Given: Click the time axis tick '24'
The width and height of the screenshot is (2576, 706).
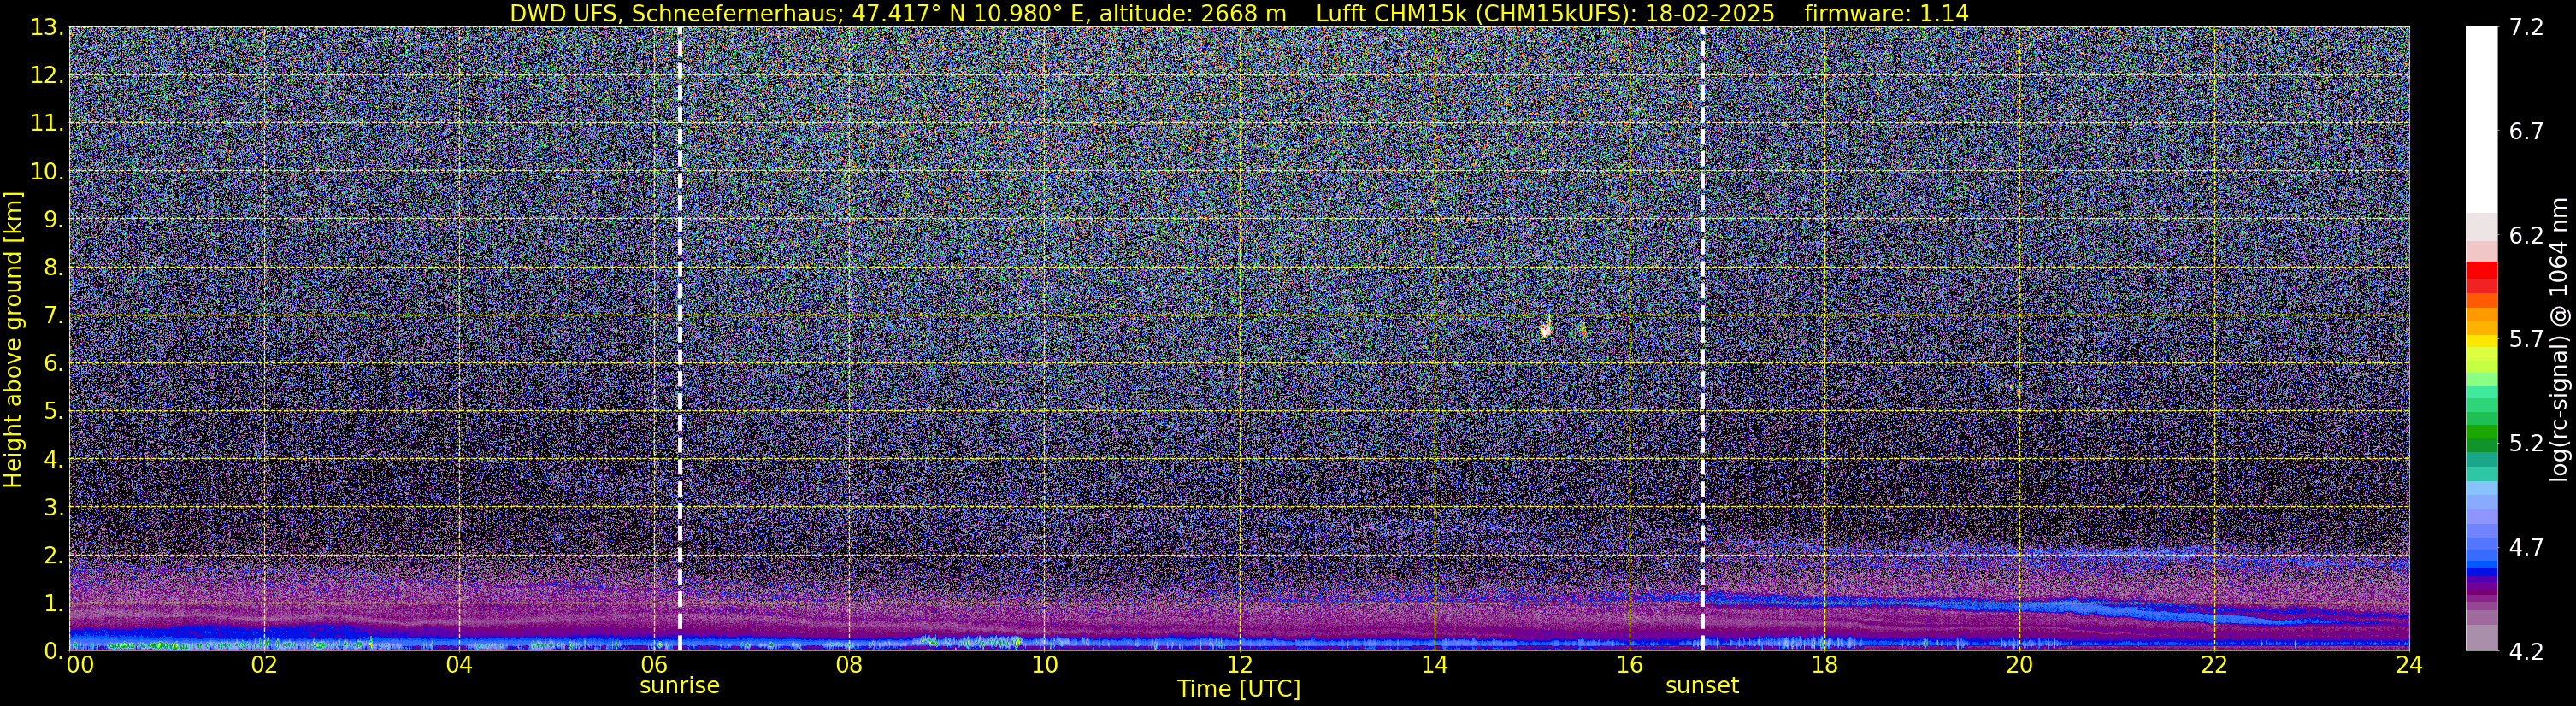Looking at the screenshot, I should tap(2409, 665).
